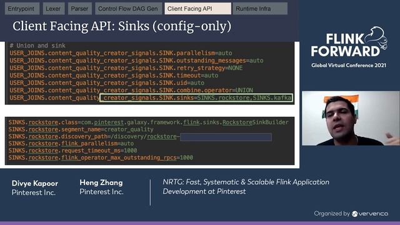The image size is (400, 225).
Task: Click the SINKS.rockstore.discovery_path line
Action: tap(94, 137)
